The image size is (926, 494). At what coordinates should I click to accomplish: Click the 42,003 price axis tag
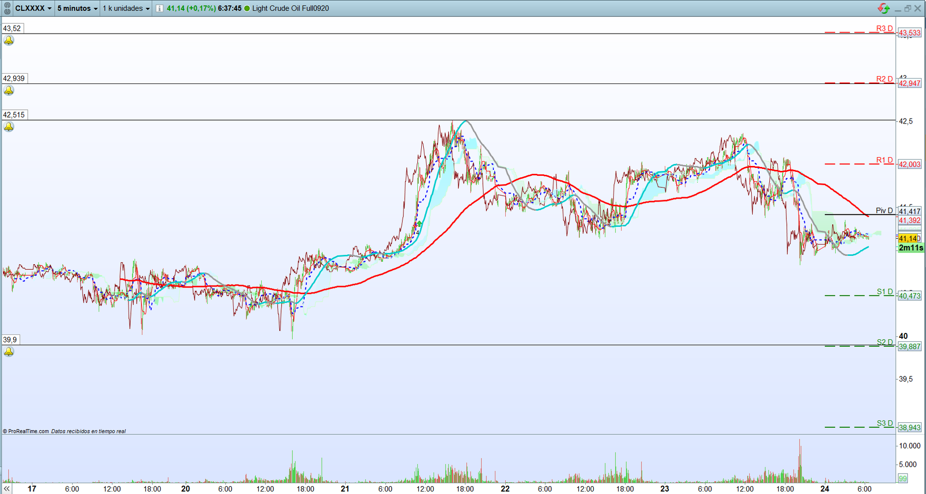click(909, 165)
